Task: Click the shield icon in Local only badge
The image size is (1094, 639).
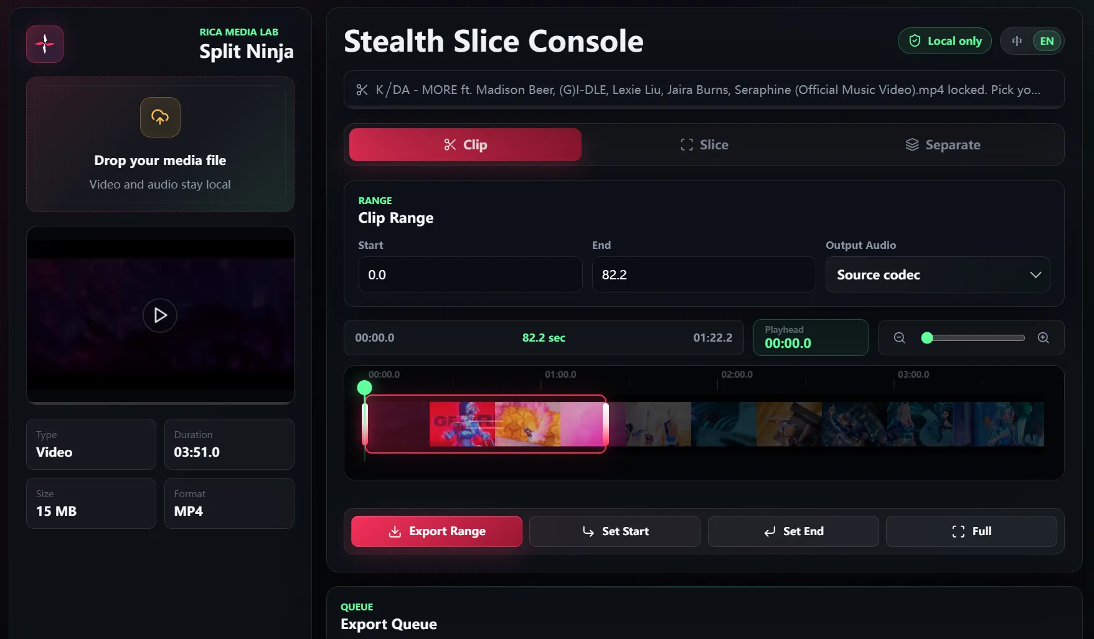Action: [915, 41]
